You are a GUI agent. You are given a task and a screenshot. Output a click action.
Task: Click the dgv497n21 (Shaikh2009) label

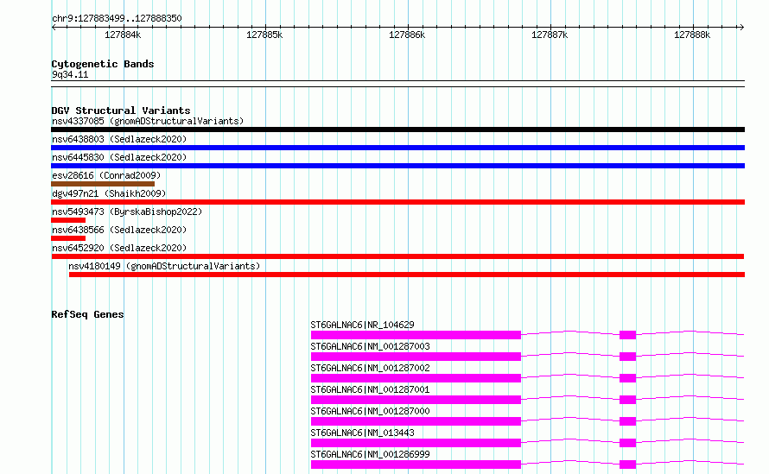tap(109, 193)
